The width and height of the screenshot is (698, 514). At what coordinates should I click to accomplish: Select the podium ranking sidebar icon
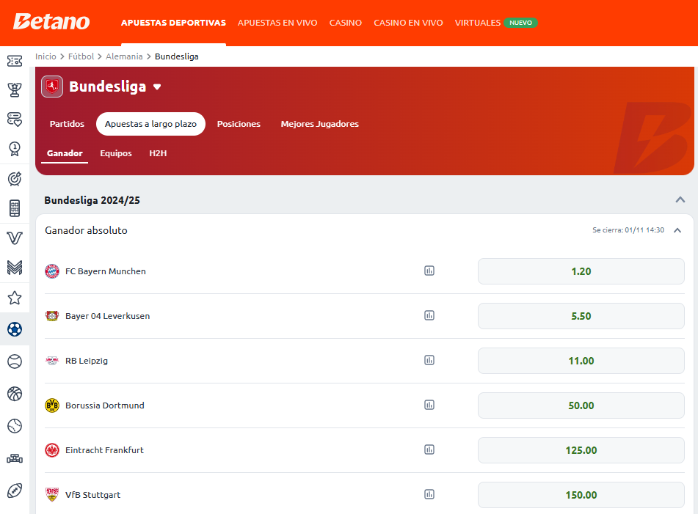click(15, 458)
